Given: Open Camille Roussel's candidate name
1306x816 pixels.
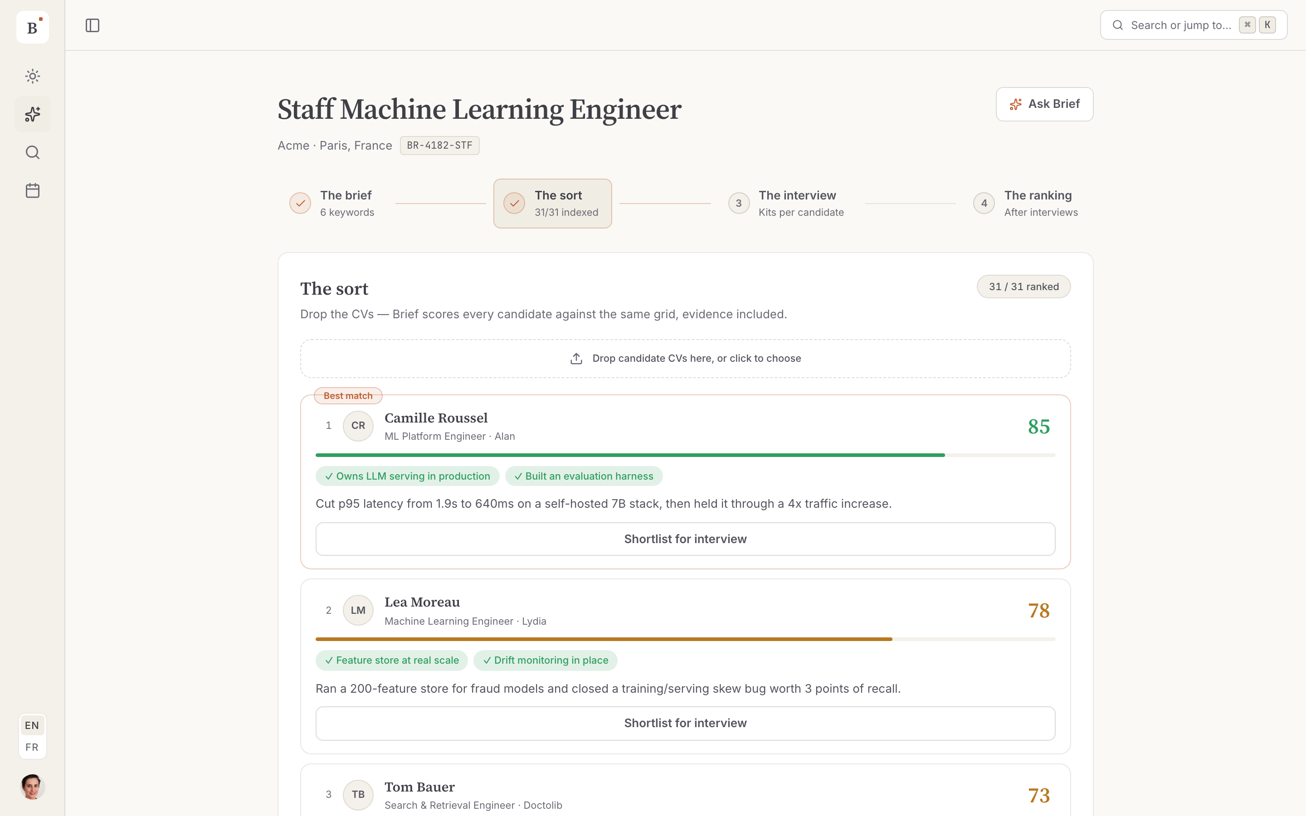Looking at the screenshot, I should tap(436, 418).
